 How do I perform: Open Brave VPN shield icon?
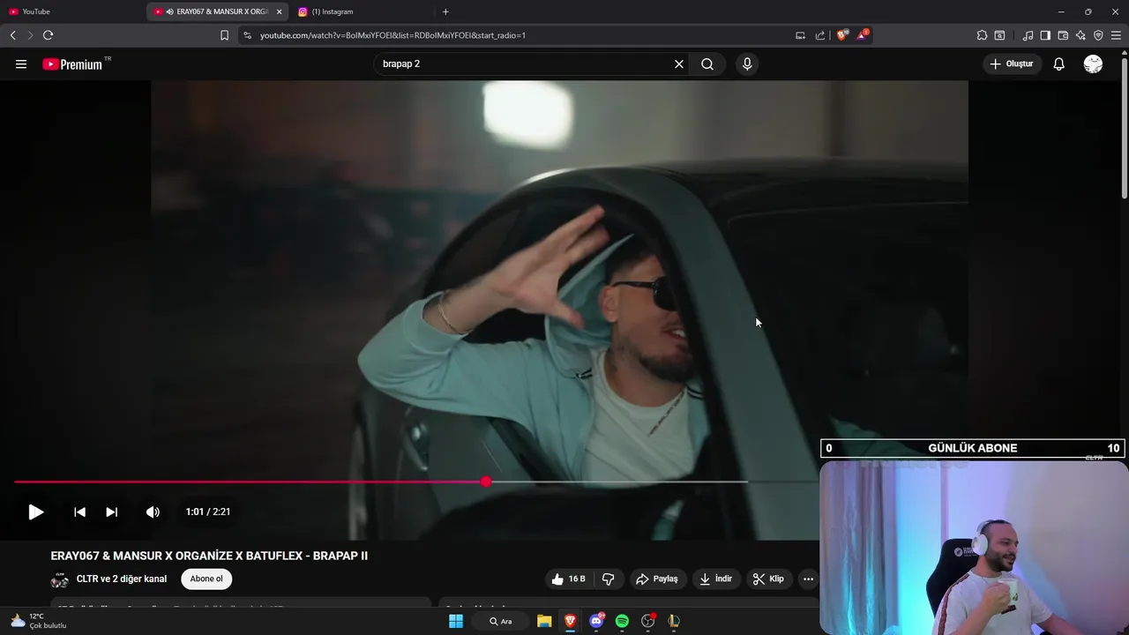(1098, 35)
